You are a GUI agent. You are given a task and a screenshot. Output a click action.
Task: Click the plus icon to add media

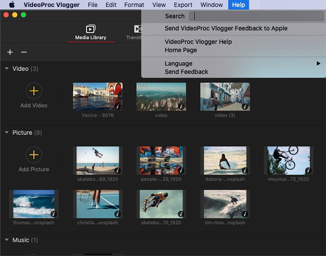click(10, 52)
